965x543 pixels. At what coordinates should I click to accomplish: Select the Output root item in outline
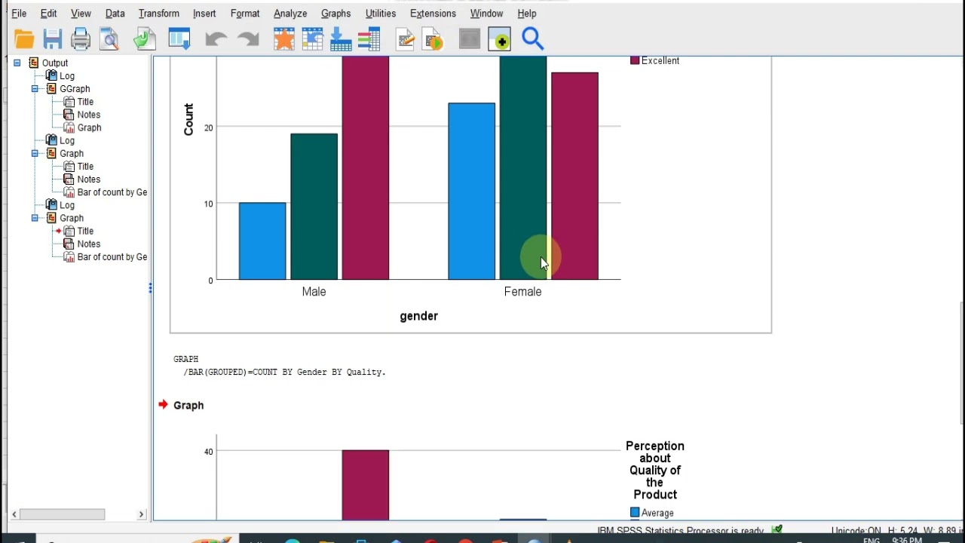[x=54, y=63]
